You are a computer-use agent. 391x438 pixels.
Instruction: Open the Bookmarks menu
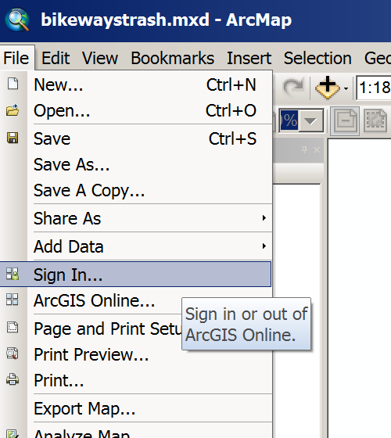[173, 59]
